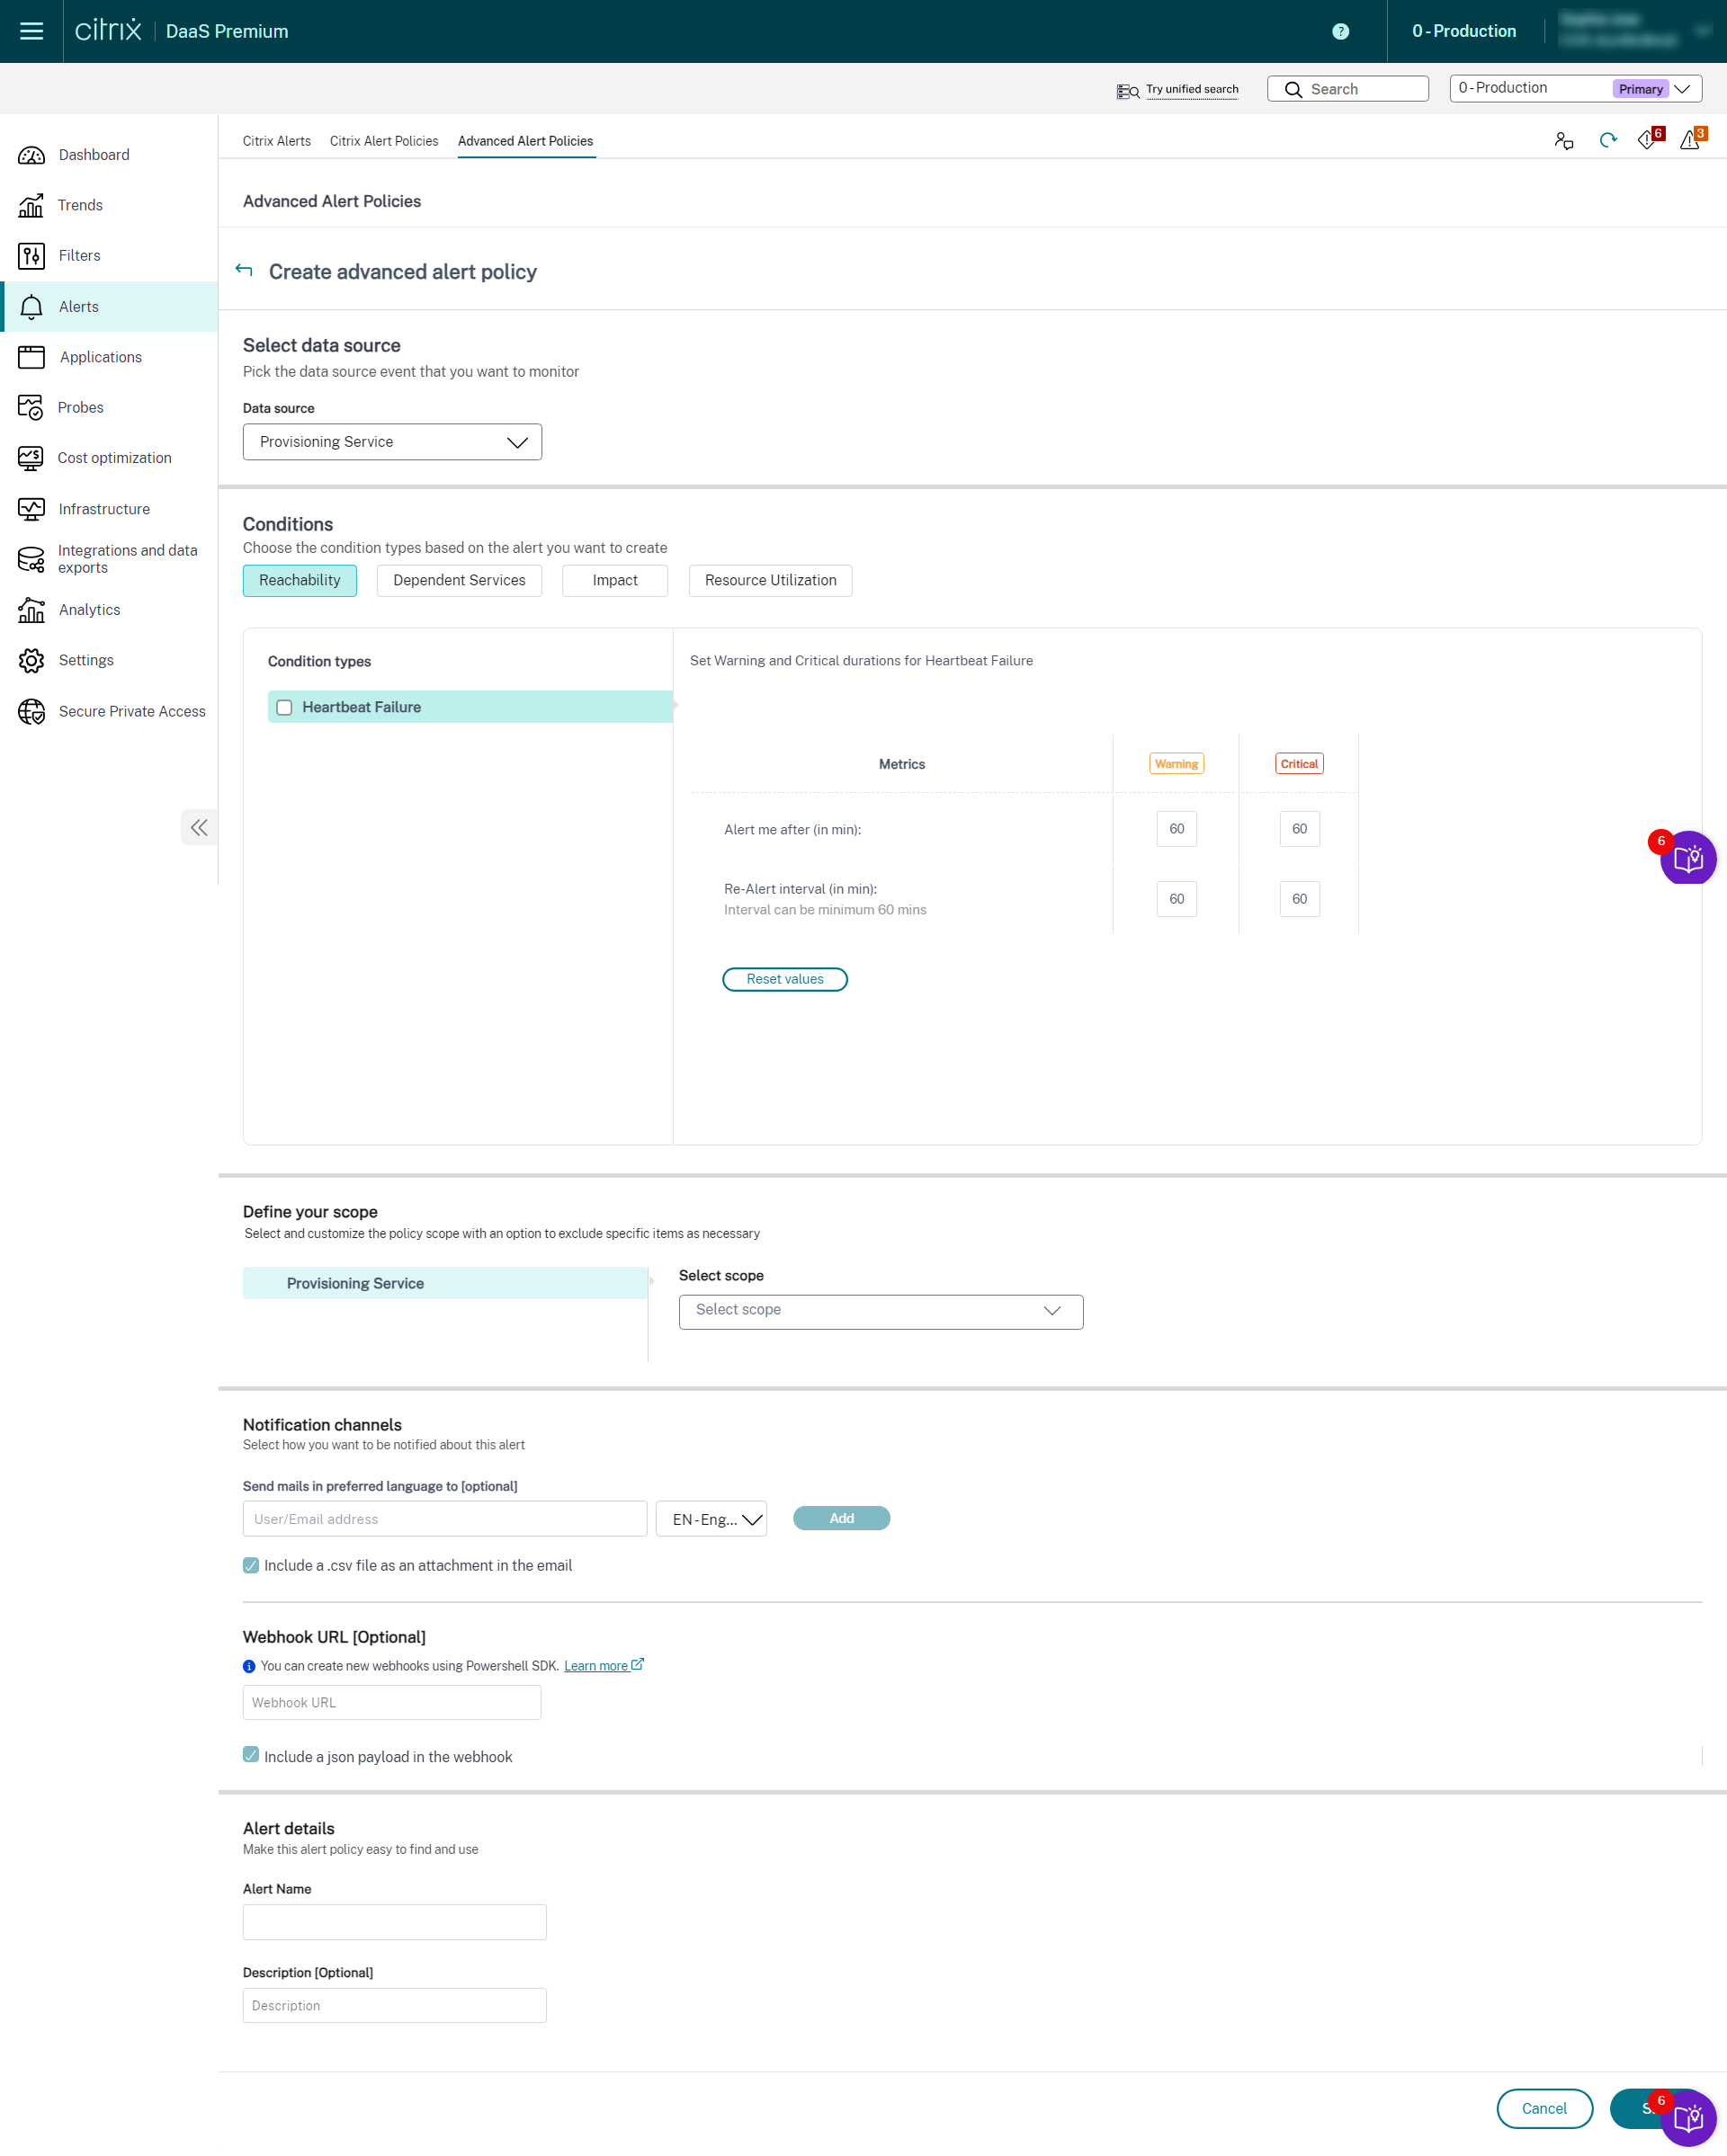Open the warning triangle alerts icon
1727x2156 pixels.
[x=1690, y=141]
